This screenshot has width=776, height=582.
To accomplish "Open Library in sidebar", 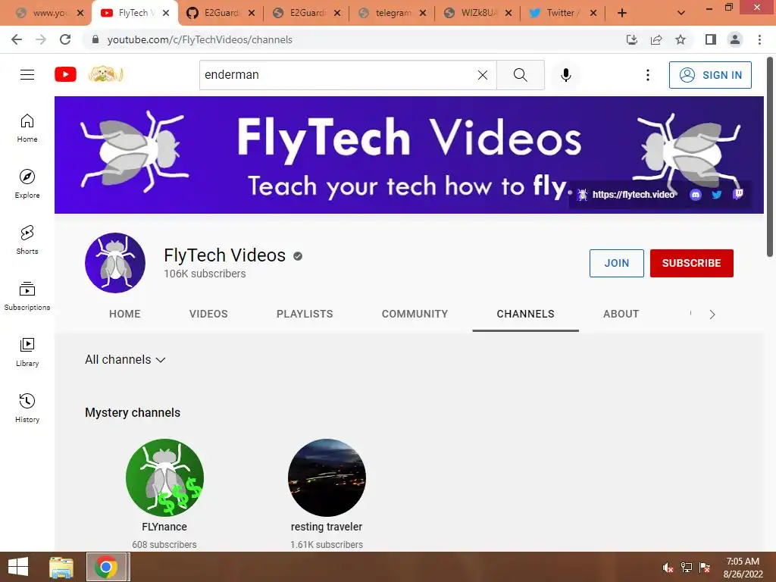I will [27, 352].
